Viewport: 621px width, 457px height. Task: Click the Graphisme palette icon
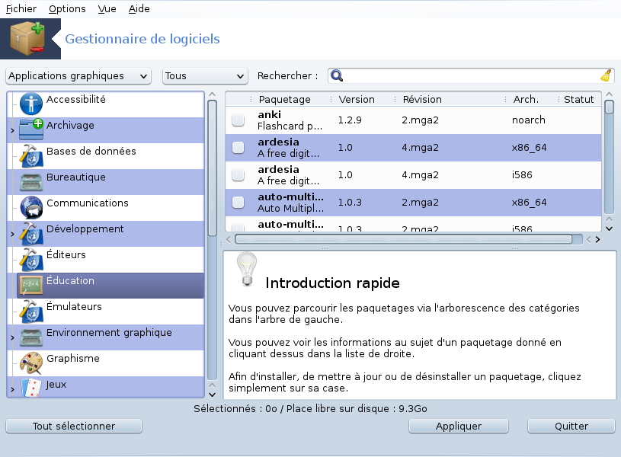tap(31, 363)
